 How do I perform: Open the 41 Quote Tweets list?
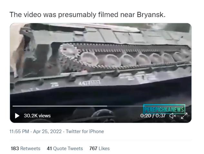pyautogui.click(x=65, y=149)
